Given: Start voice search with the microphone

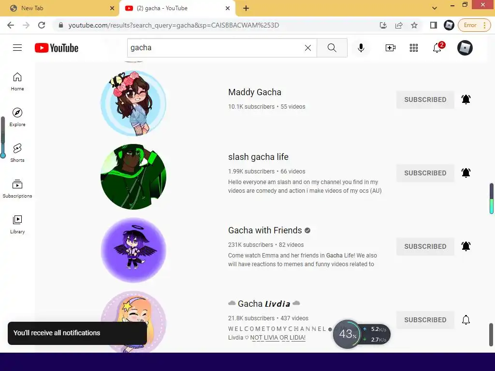Looking at the screenshot, I should click(361, 48).
